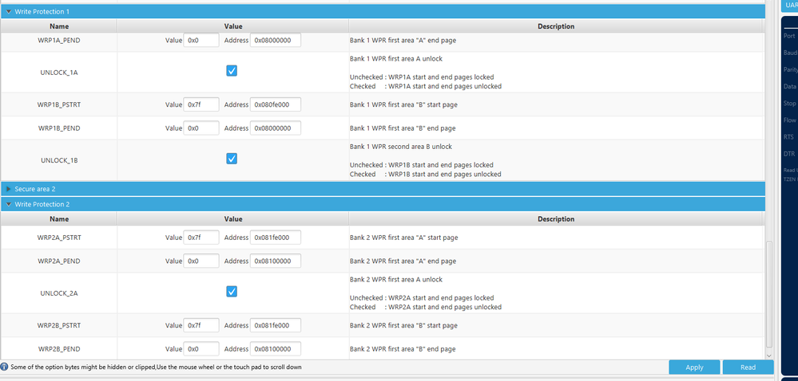
Task: Select the WRP2B_PSTRT name cell
Action: coord(59,325)
